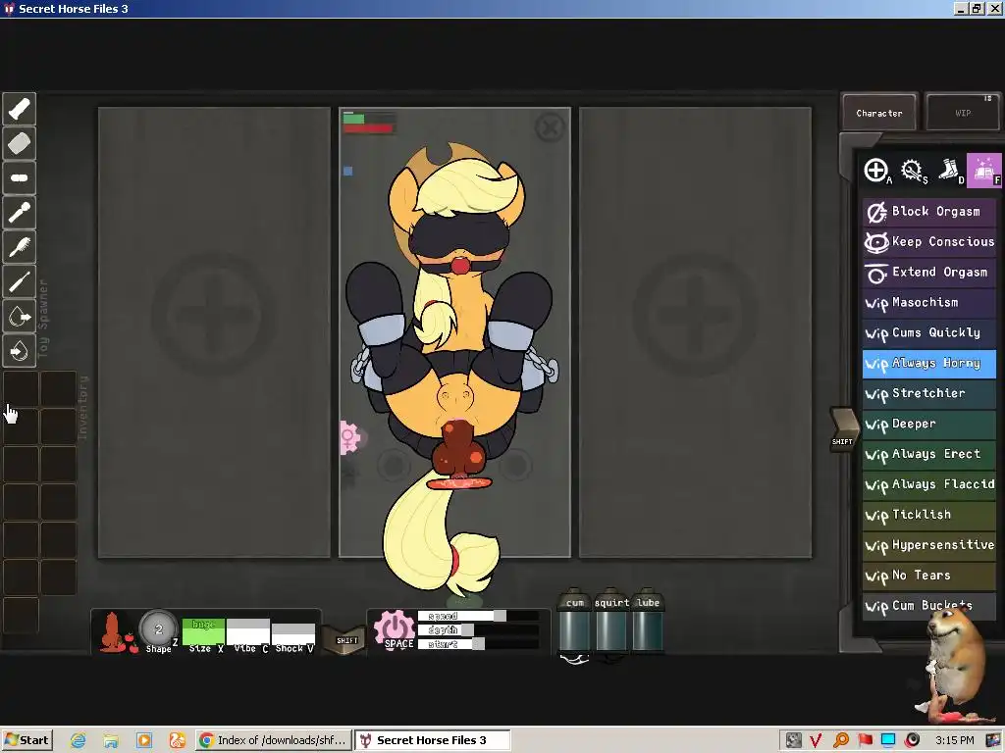Click the 3:15 PM clock

(x=954, y=741)
